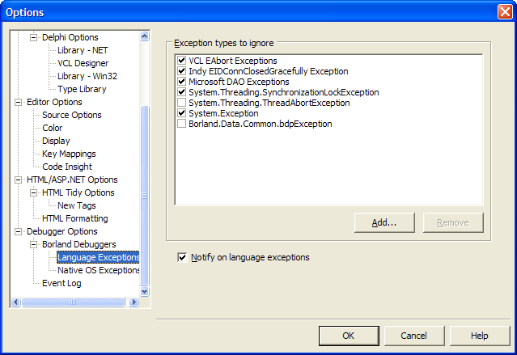Toggle System.Exception checkbox
This screenshot has height=355, width=517.
[x=182, y=113]
